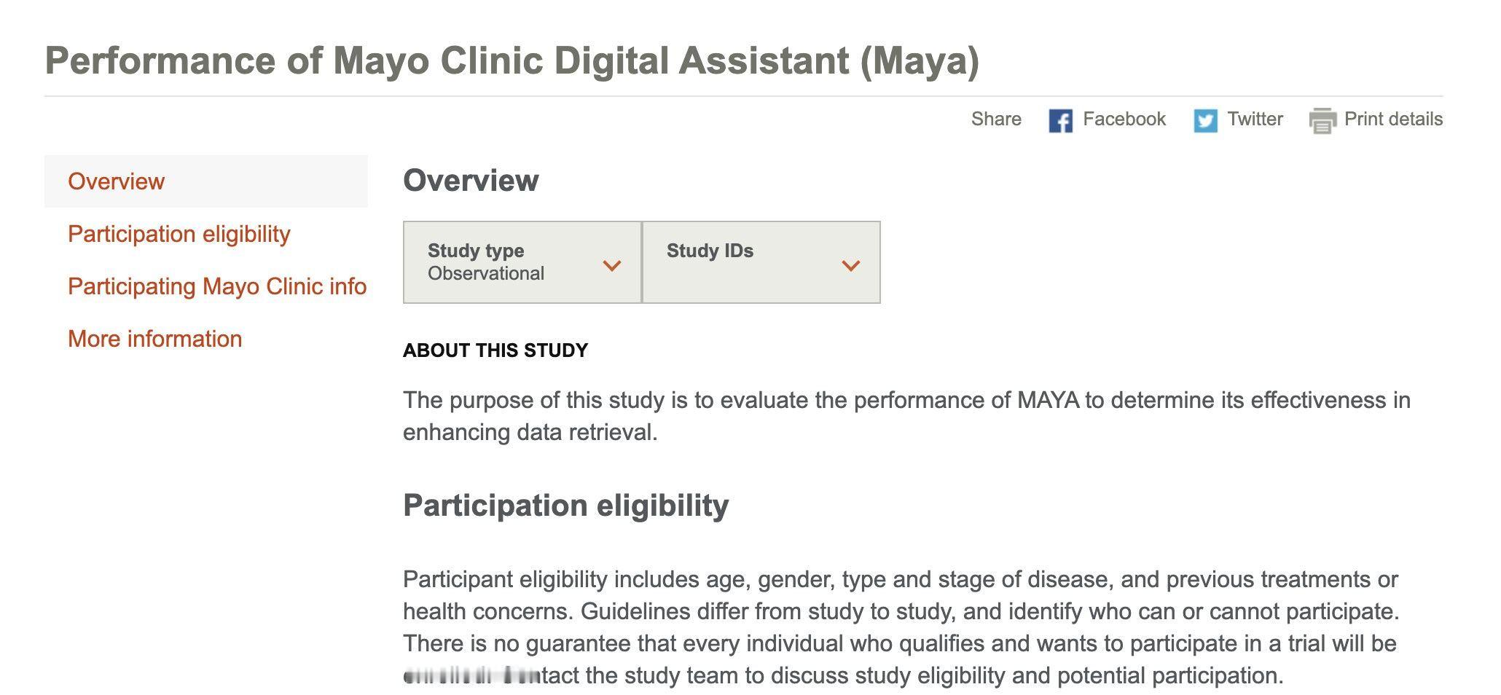Expand the Study IDs chevron arrow
Image resolution: width=1501 pixels, height=695 pixels.
851,266
